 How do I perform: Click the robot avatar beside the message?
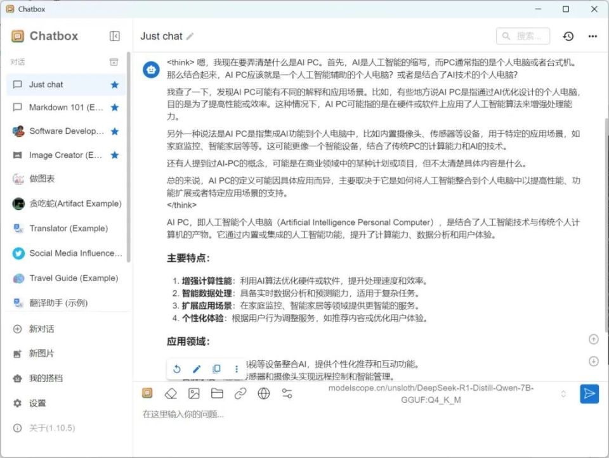[151, 70]
